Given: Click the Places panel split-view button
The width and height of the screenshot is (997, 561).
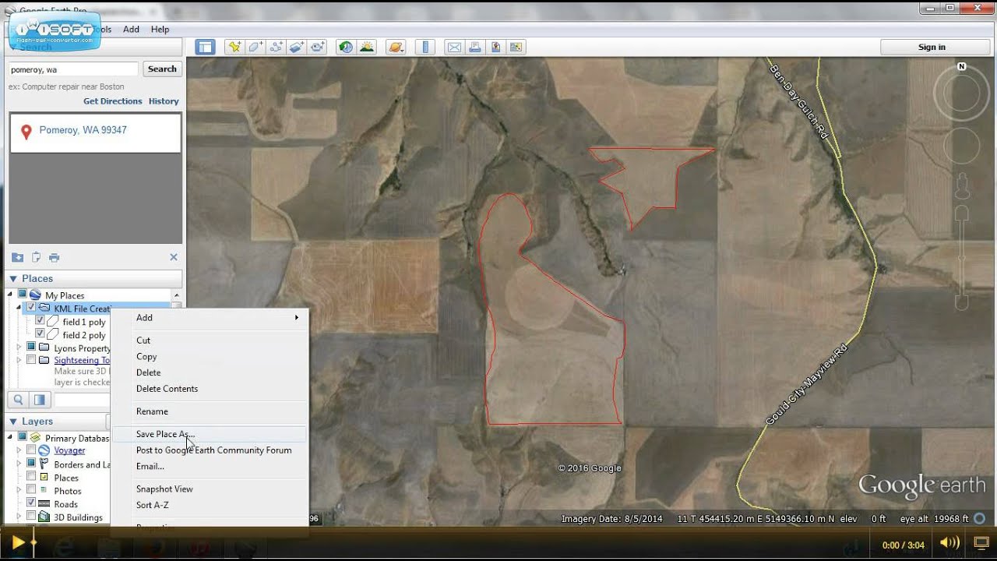Looking at the screenshot, I should coord(40,400).
